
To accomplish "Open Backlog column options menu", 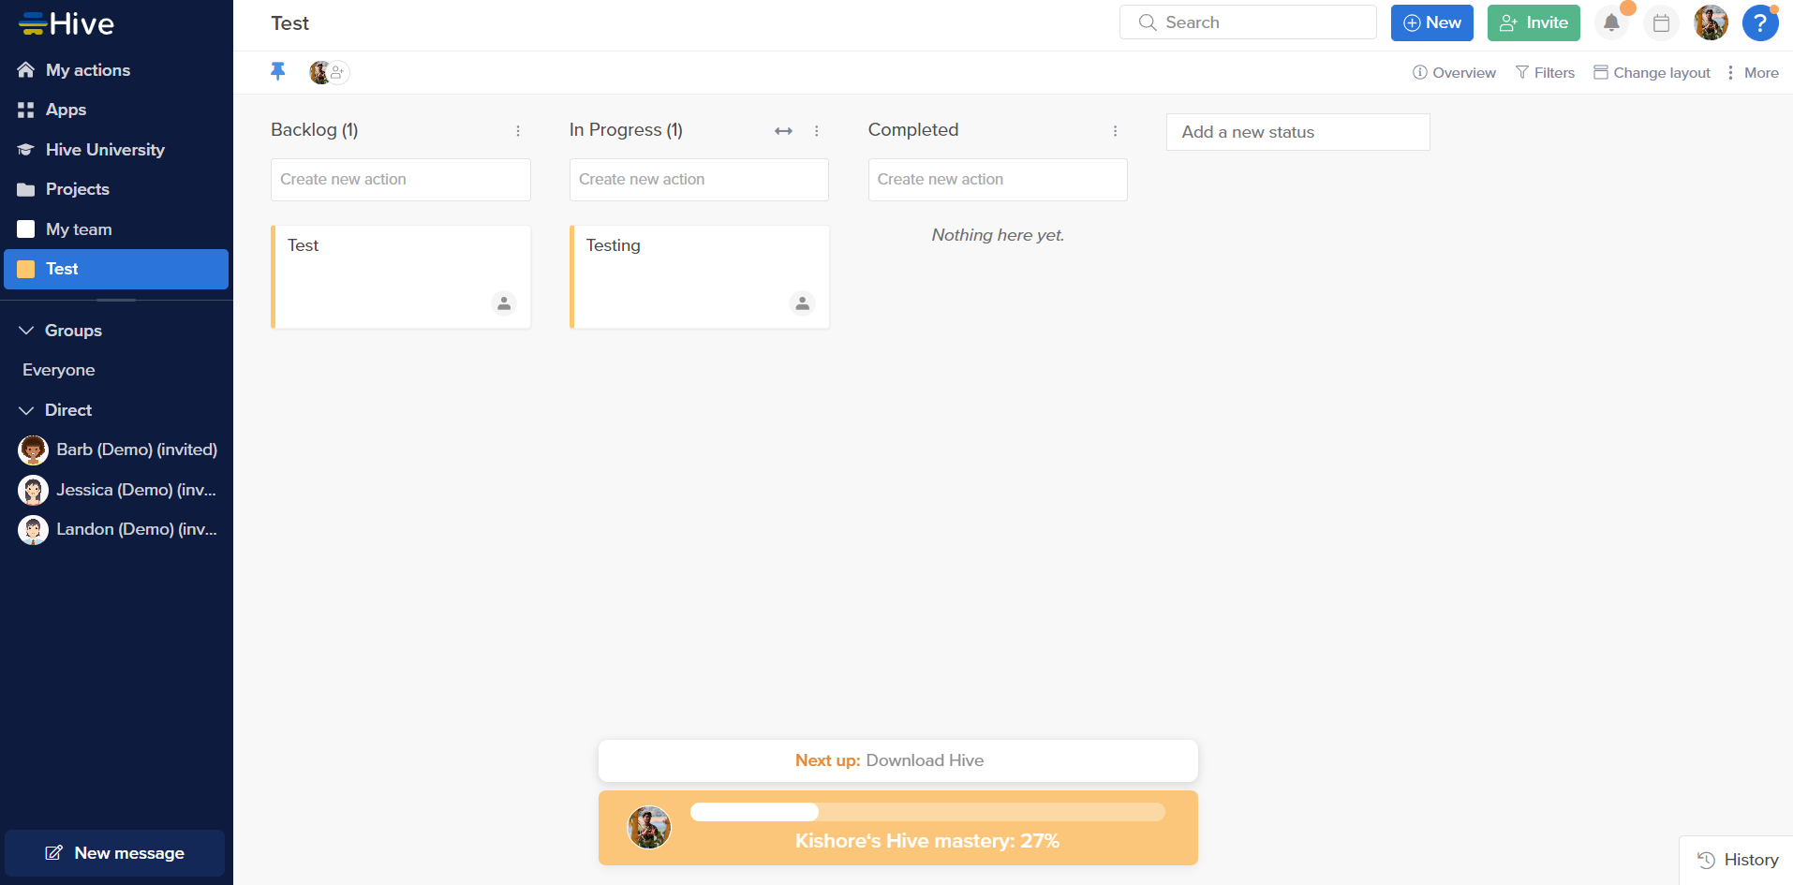I will (518, 131).
